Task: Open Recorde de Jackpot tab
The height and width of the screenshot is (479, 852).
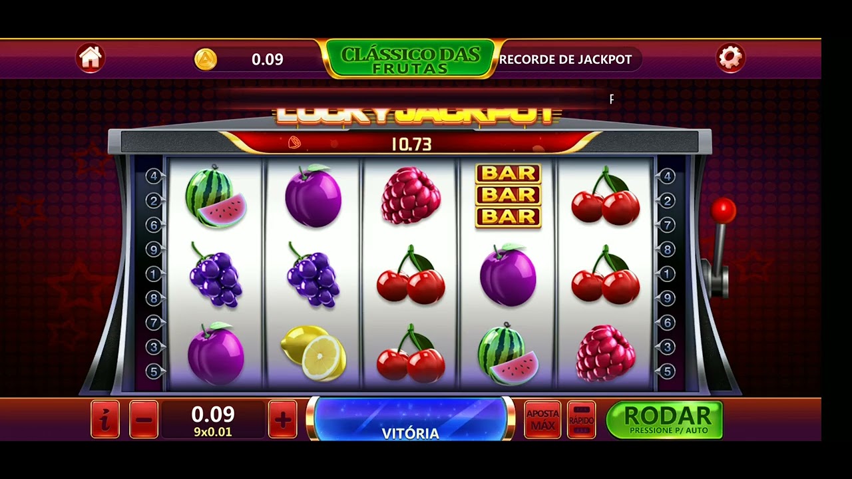Action: [565, 59]
